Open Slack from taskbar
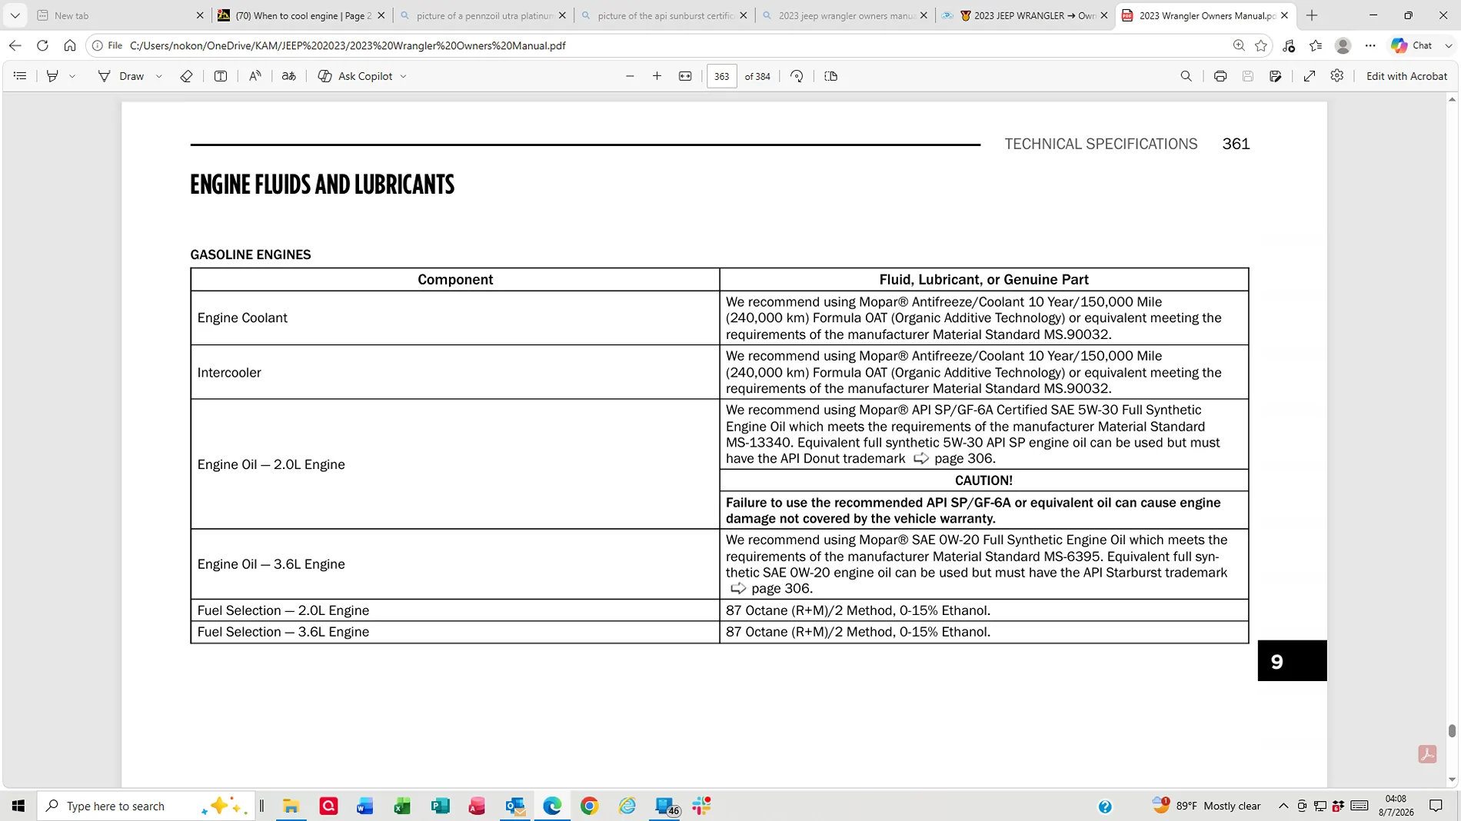1461x821 pixels. [702, 806]
